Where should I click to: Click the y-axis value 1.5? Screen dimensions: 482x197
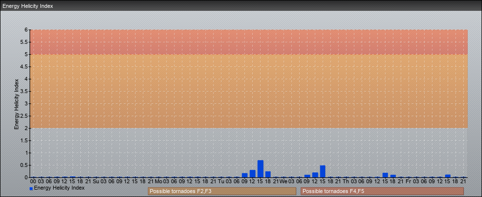click(x=25, y=140)
